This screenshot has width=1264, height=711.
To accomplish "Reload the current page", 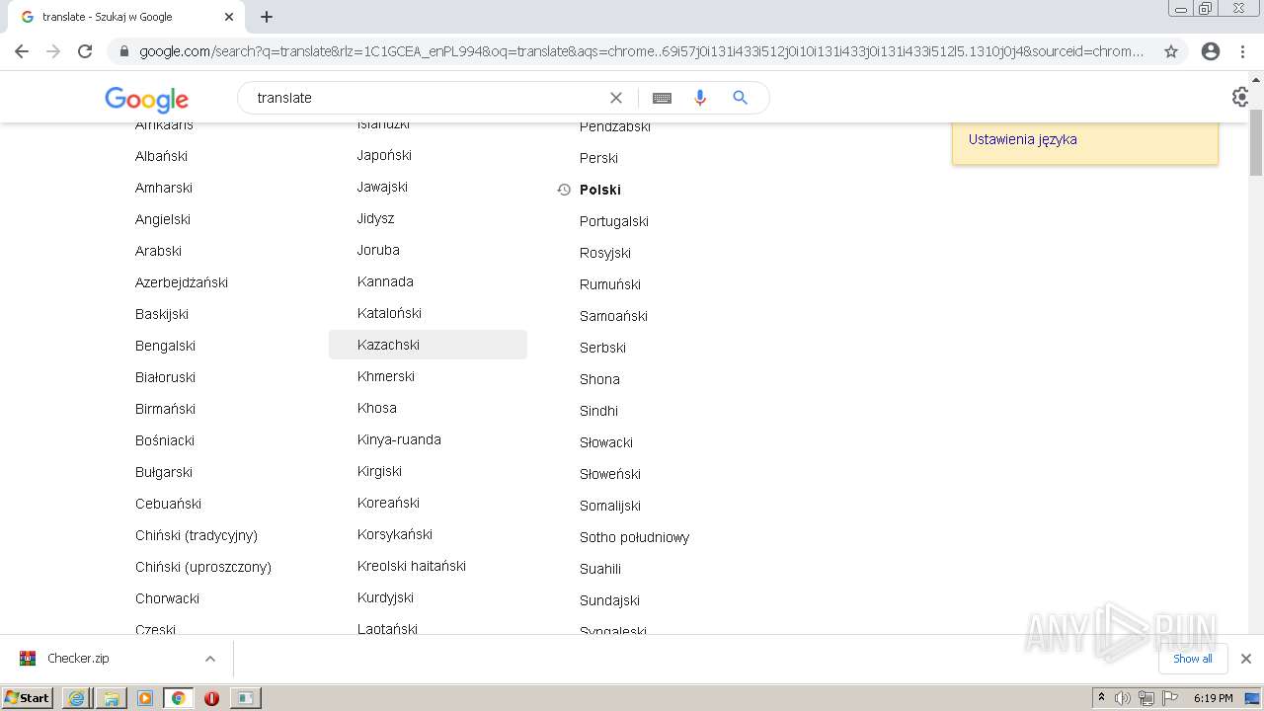I will [x=85, y=51].
